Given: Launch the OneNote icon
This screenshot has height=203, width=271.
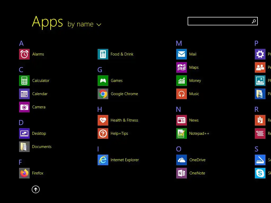Looking at the screenshot, I should tap(182, 173).
